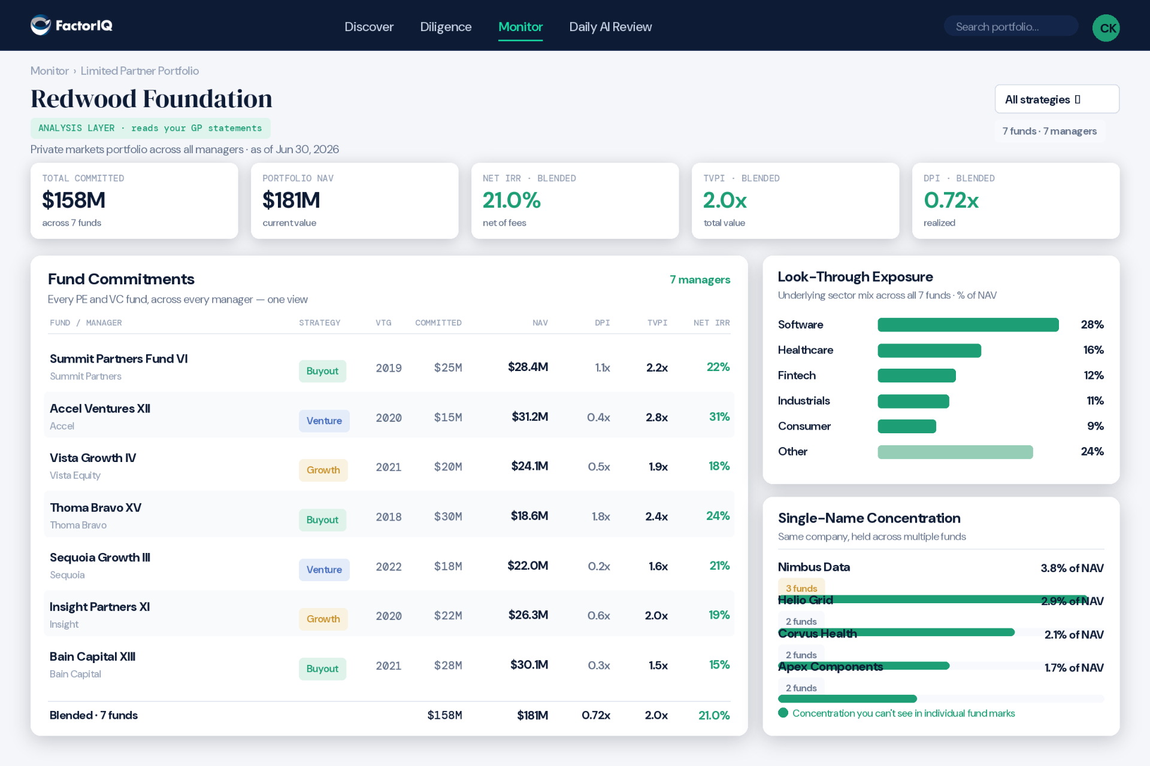Viewport: 1150px width, 766px height.
Task: Click Buyout tag on Bain Capital row
Action: (x=322, y=669)
